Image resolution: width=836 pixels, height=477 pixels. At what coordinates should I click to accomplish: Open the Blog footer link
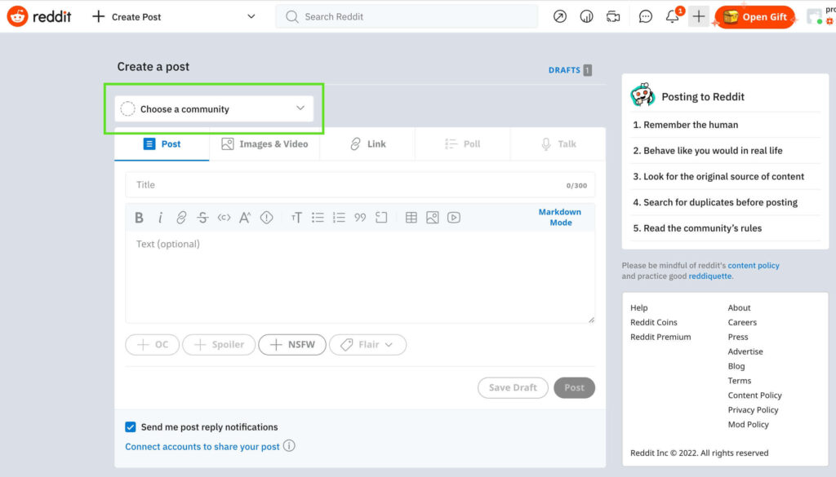(x=736, y=366)
